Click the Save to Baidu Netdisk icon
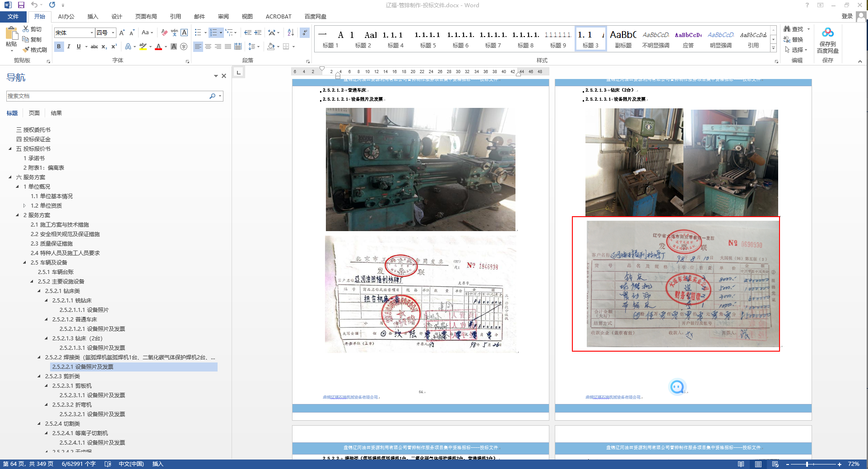The image size is (868, 469). (827, 33)
